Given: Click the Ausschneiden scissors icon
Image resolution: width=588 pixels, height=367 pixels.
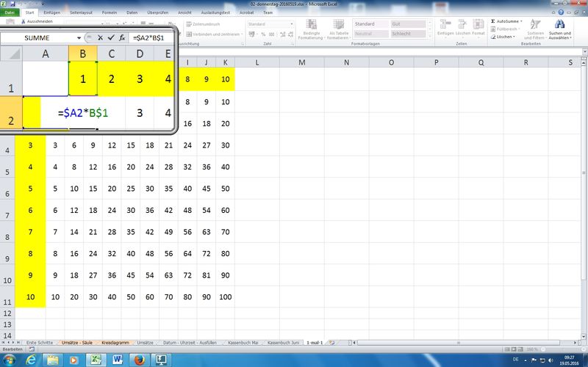Looking at the screenshot, I should click(x=24, y=22).
